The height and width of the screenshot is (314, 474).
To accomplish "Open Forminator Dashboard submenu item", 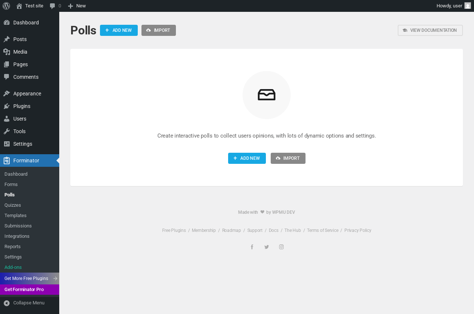I will click(x=16, y=174).
